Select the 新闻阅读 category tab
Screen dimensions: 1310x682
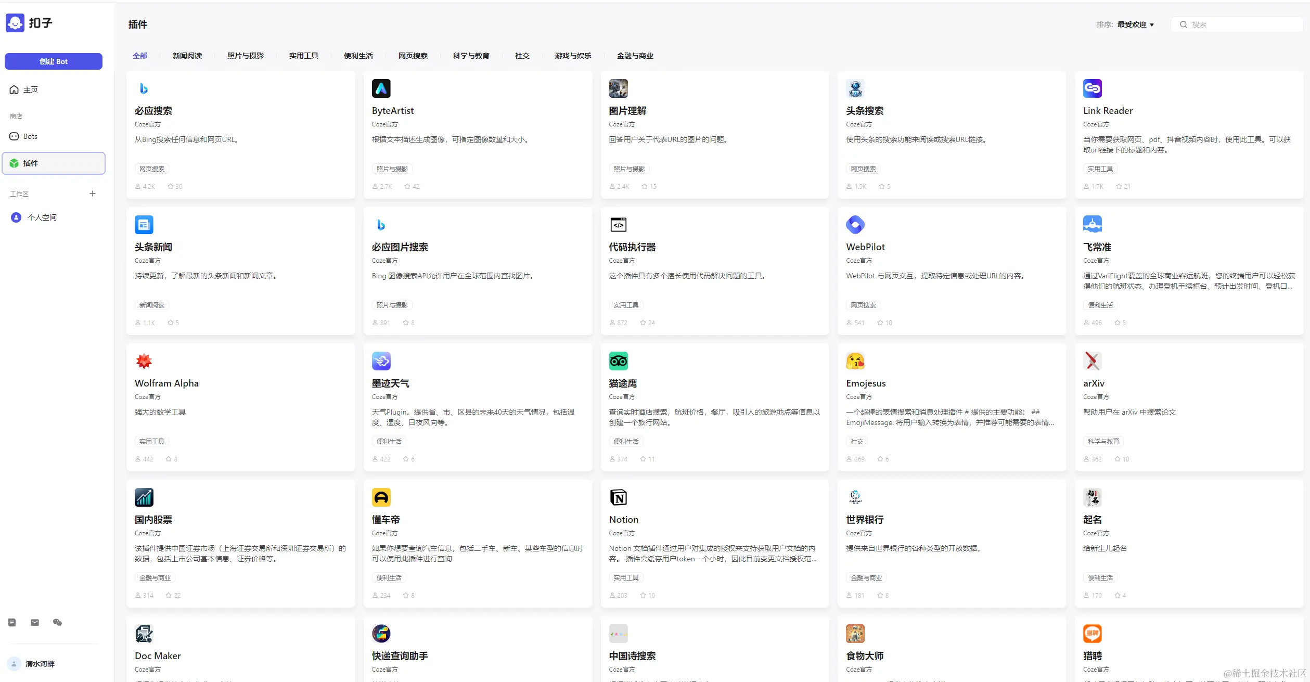[187, 56]
